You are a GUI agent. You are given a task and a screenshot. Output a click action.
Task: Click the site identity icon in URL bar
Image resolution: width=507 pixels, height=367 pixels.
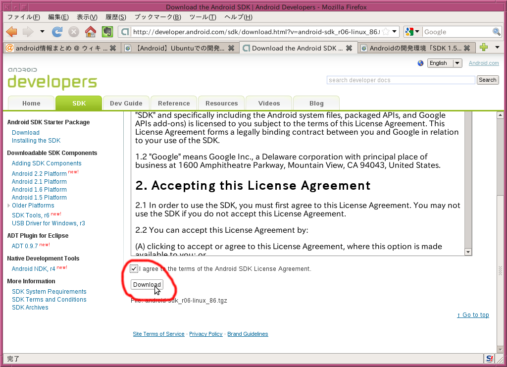125,32
